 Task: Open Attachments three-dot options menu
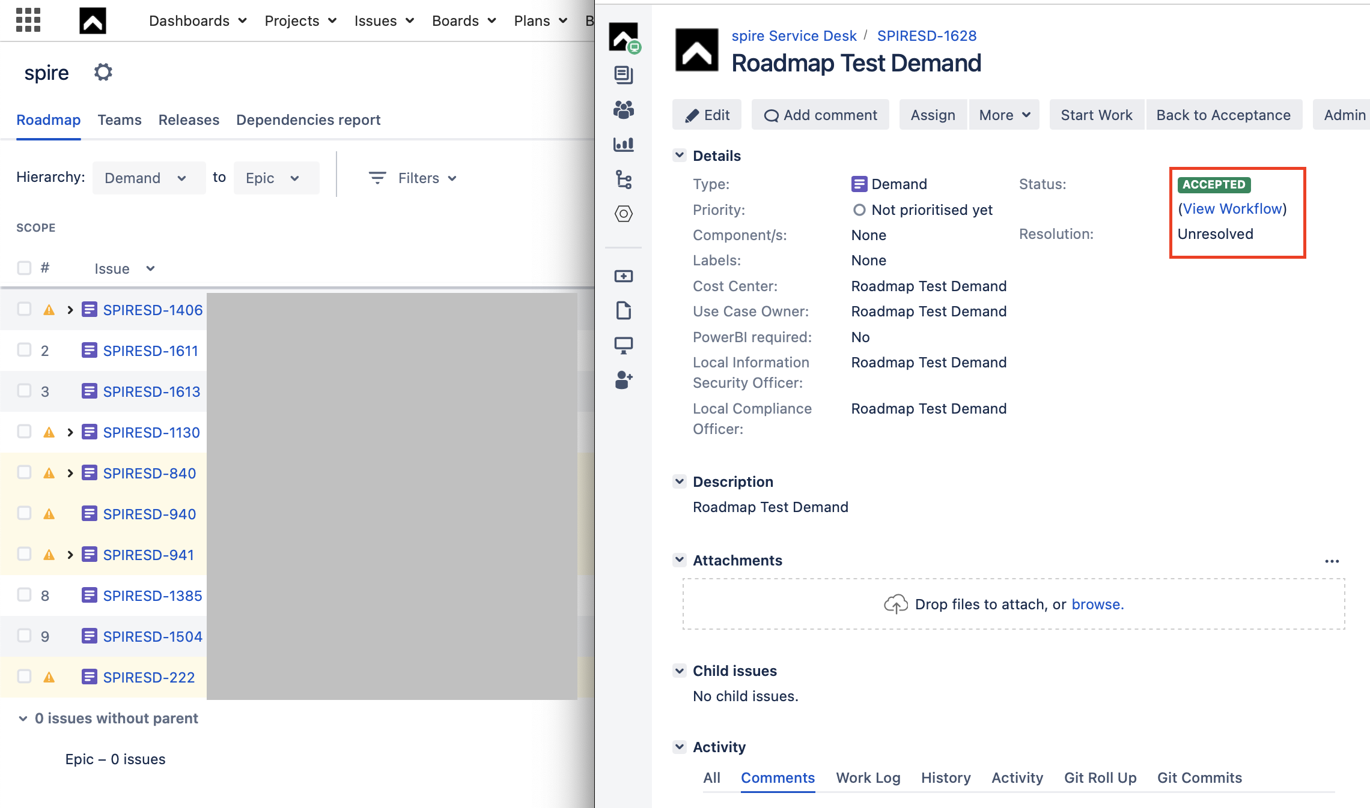pos(1332,561)
